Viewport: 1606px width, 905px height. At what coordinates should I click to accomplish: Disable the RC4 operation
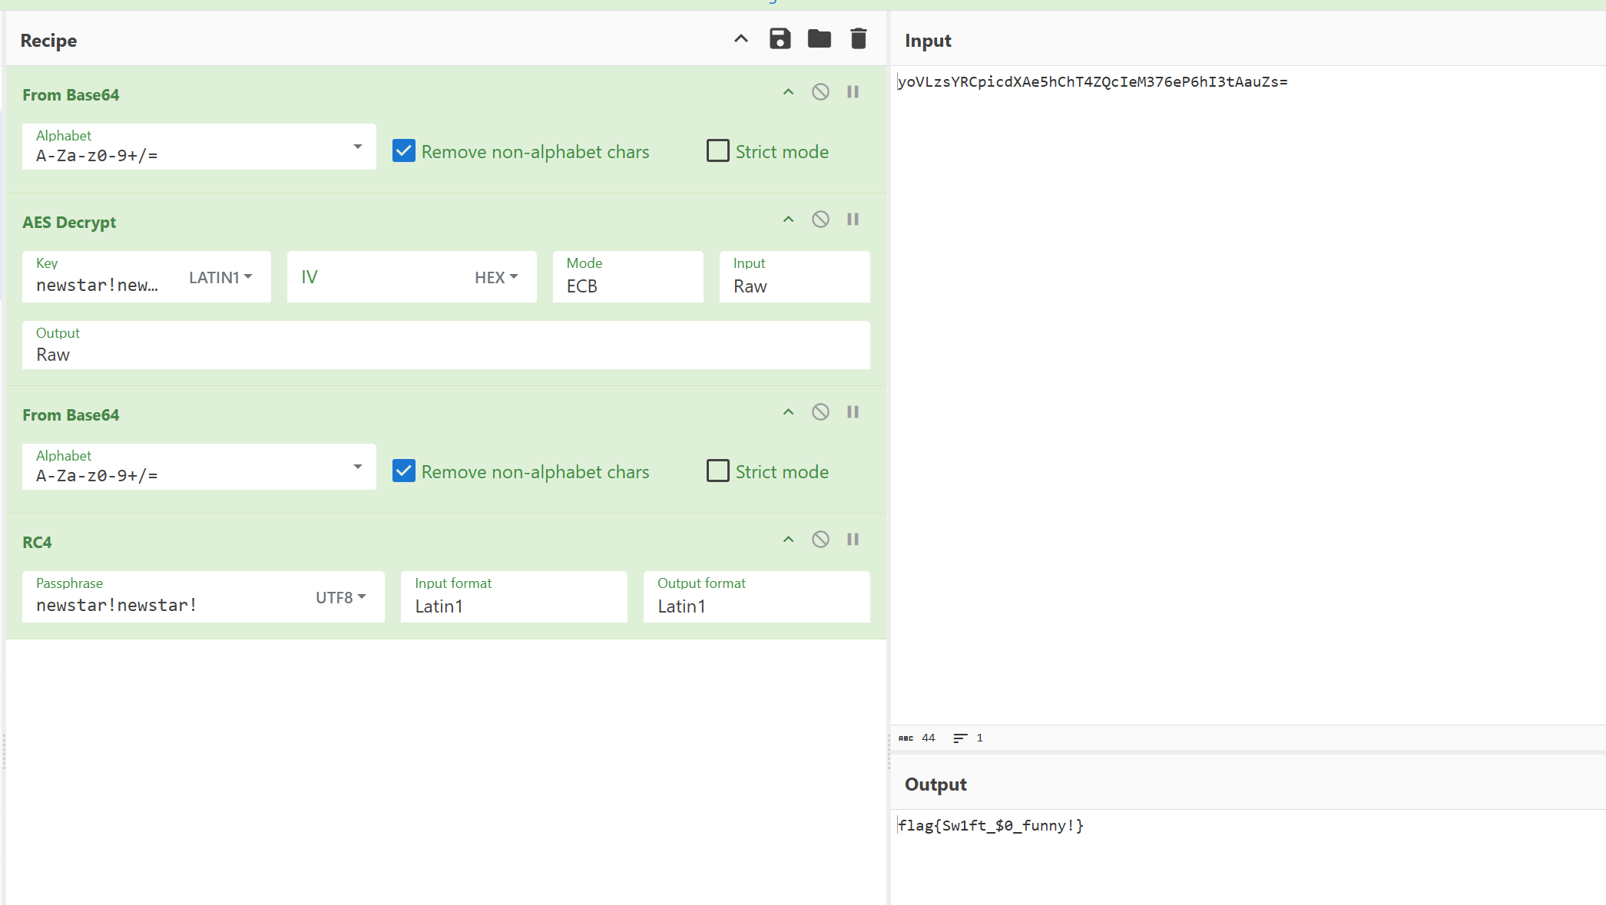coord(820,540)
